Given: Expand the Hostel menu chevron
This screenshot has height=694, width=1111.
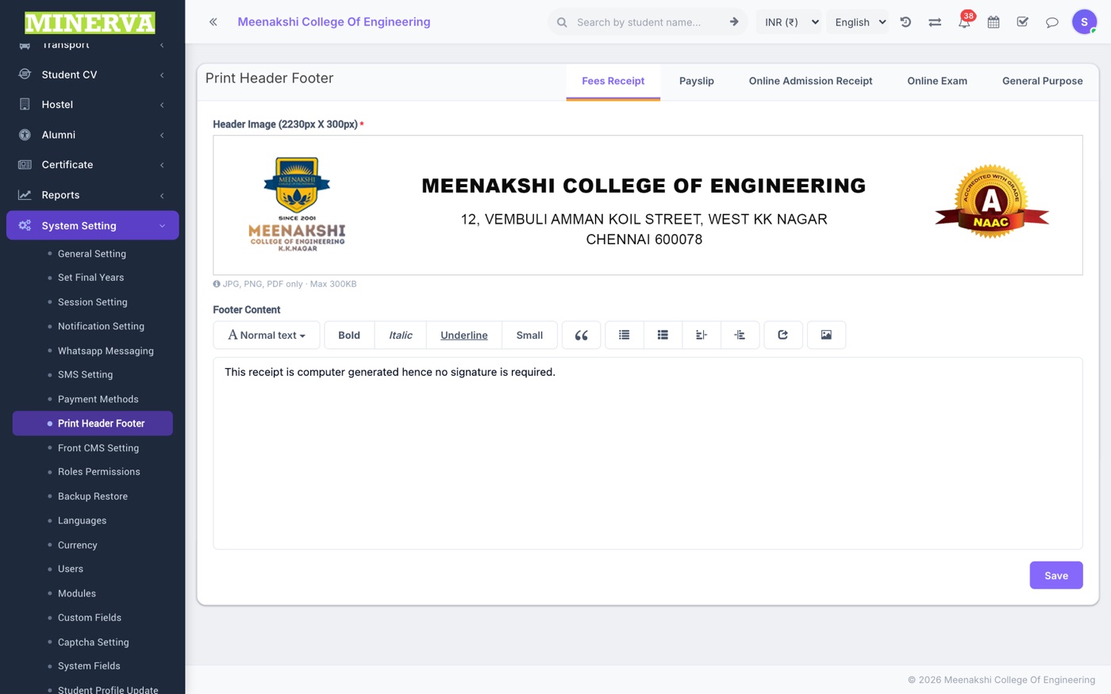Looking at the screenshot, I should (162, 105).
